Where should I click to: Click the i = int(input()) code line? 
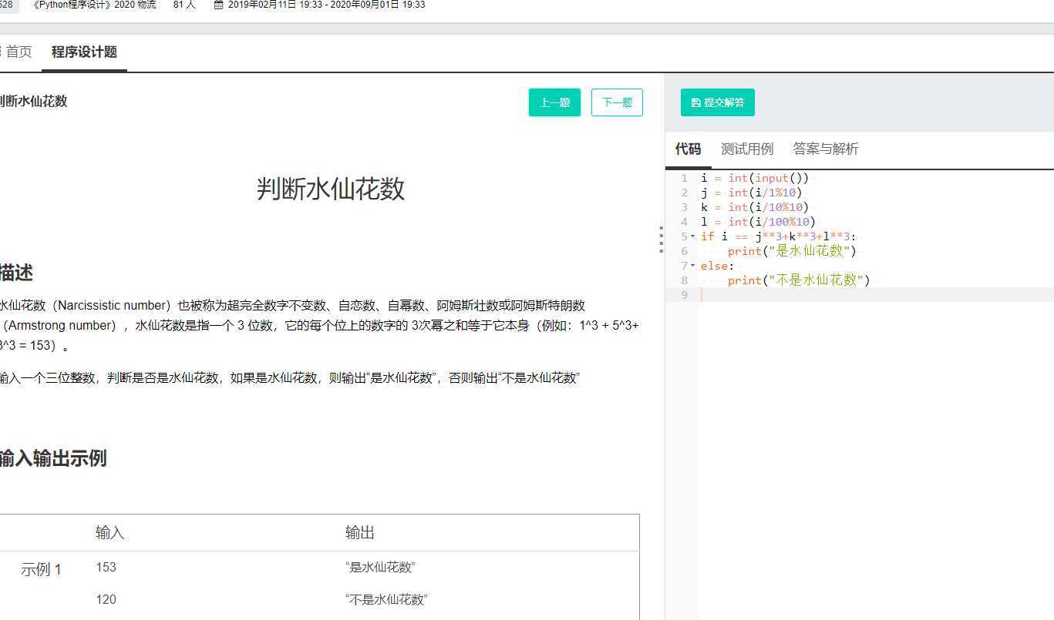pos(755,178)
